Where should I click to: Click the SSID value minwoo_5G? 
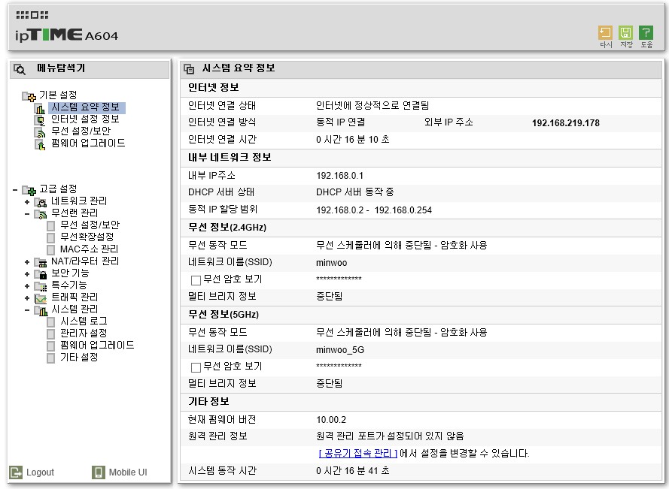[340, 350]
